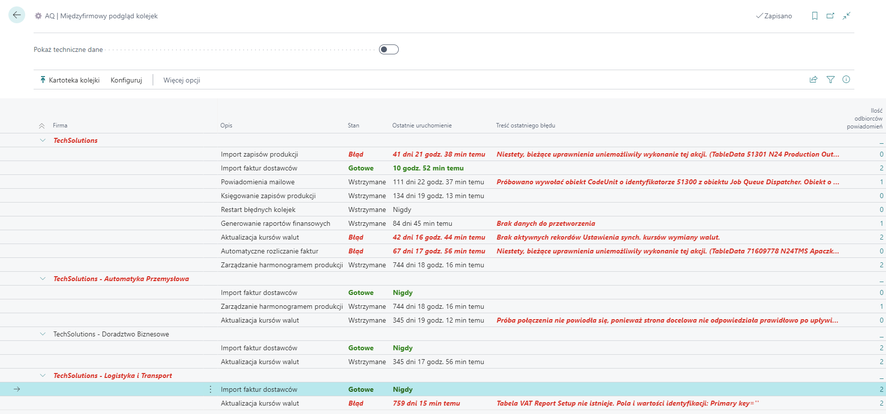Collapse the TechSolutions - Doradztwo Biznesowe group
The height and width of the screenshot is (414, 886).
[x=42, y=334]
